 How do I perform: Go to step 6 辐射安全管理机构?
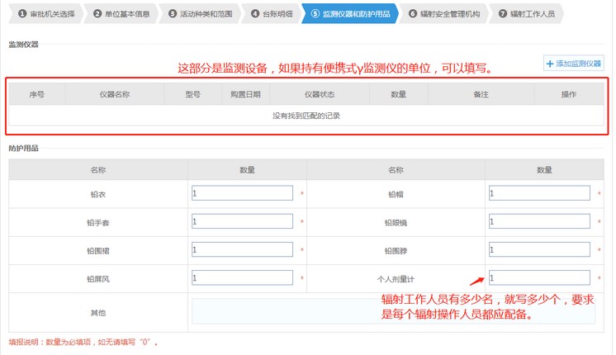coord(444,14)
